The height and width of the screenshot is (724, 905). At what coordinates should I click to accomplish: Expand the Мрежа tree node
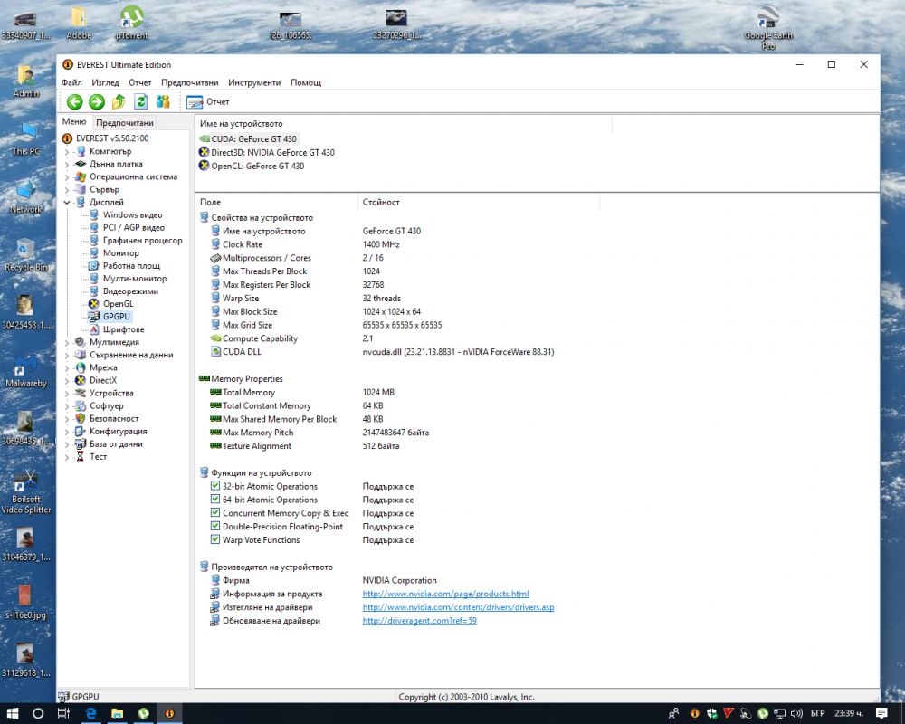pyautogui.click(x=66, y=367)
